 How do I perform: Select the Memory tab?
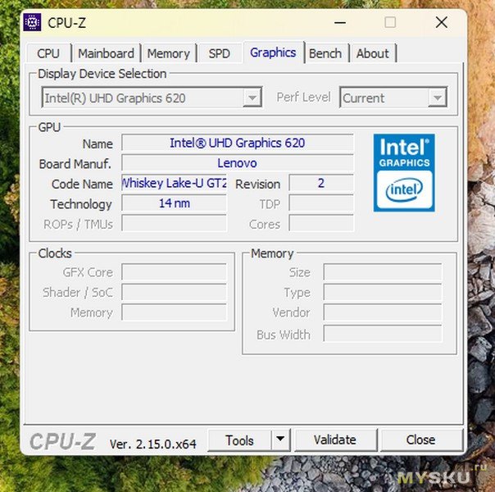point(169,53)
